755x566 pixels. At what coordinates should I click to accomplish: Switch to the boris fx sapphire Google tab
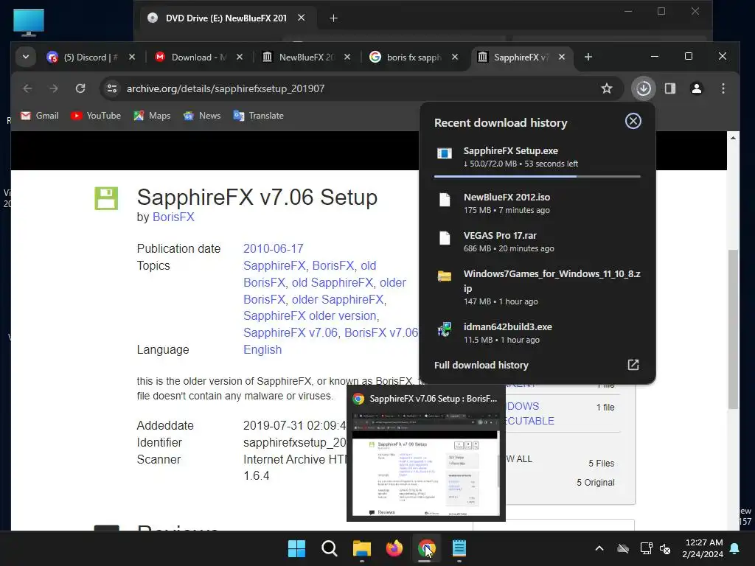tap(414, 57)
